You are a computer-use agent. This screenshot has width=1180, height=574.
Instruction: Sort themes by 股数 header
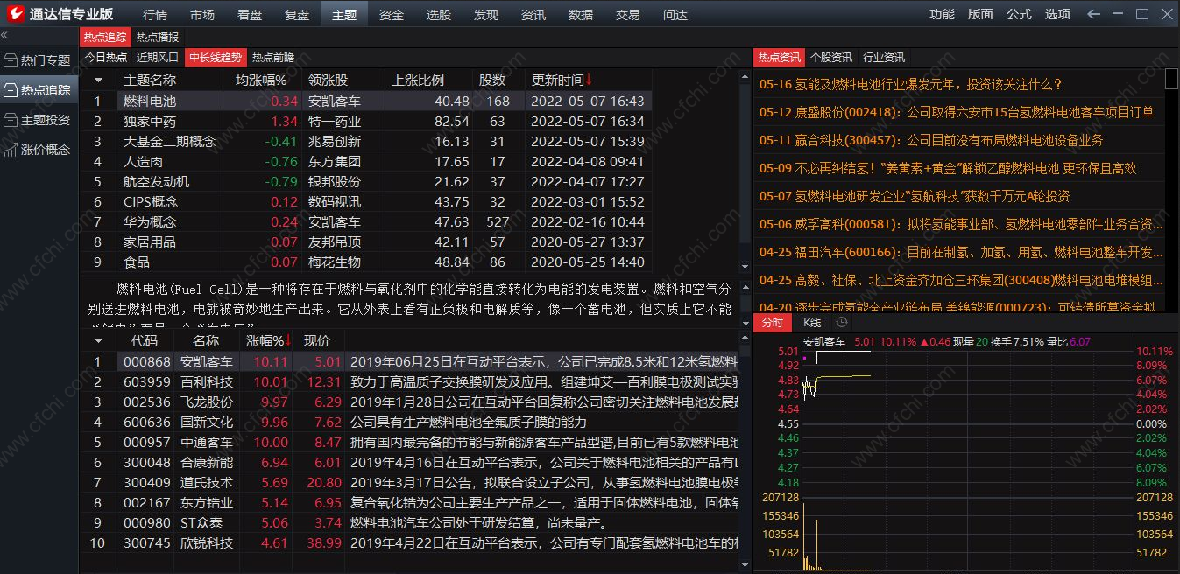(492, 80)
